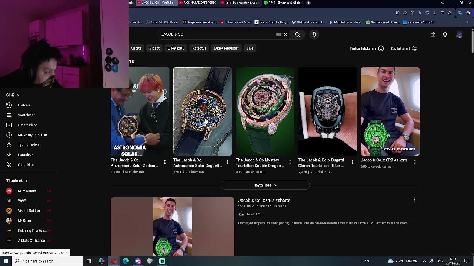Select the Live filter chip
Screen dimensions: 474x266
250,48
